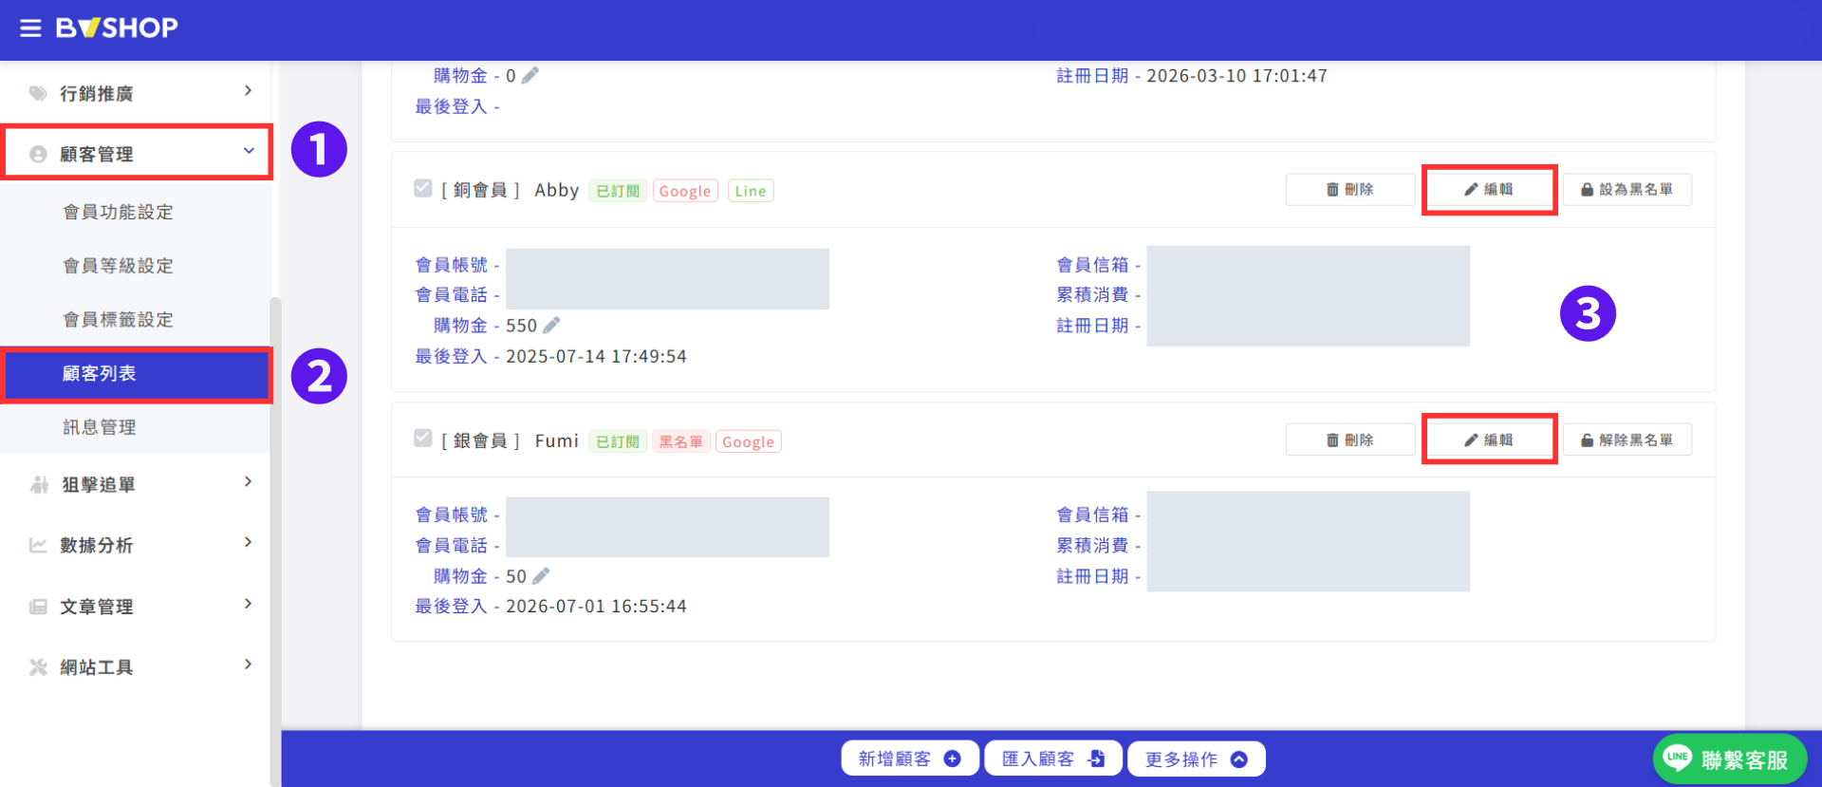Select 顧客列表 submenu item
The image size is (1822, 787).
point(137,374)
